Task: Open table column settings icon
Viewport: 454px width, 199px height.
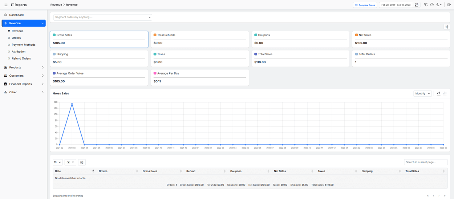Action: [82, 162]
